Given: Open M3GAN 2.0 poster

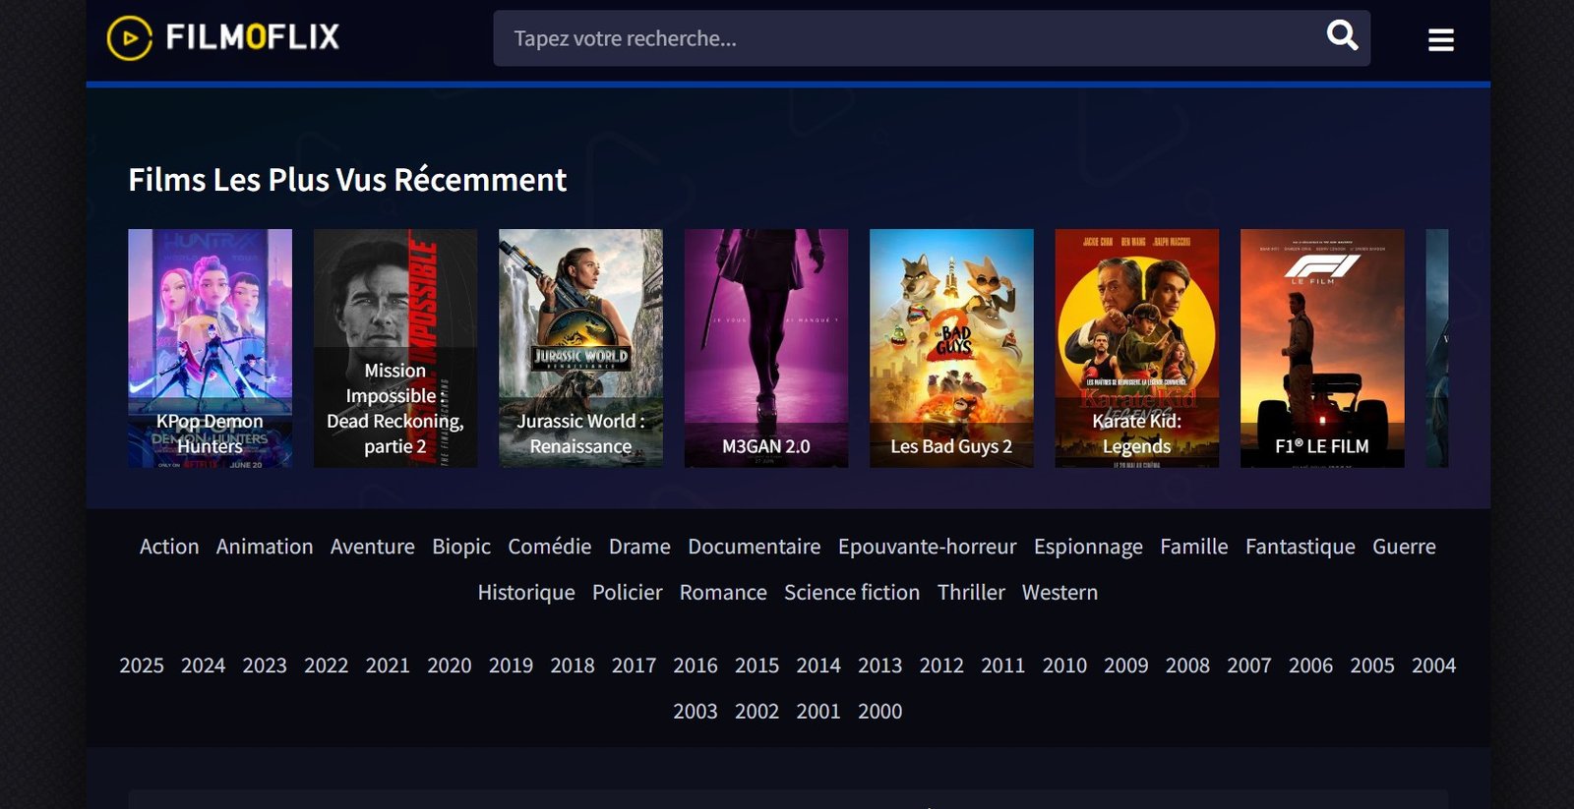Looking at the screenshot, I should (766, 348).
